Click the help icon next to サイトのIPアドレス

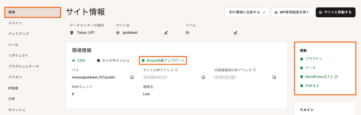tap(176, 70)
